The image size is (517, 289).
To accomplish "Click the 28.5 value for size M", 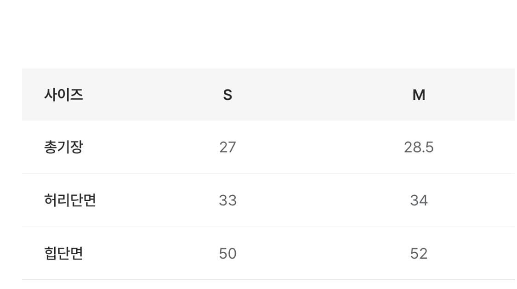I will click(419, 147).
